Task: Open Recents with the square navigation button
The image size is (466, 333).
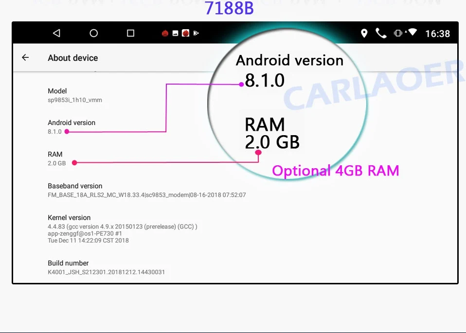Action: point(130,33)
